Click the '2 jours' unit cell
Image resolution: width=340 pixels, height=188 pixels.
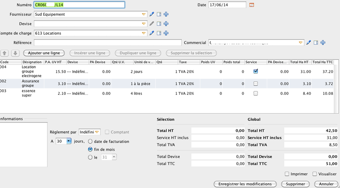(x=144, y=71)
